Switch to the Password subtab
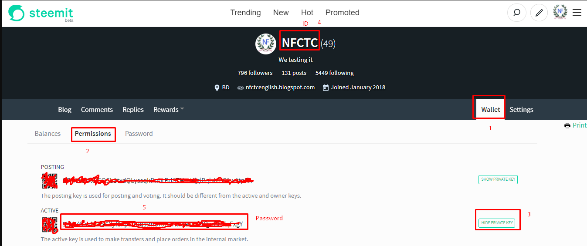 coord(139,134)
